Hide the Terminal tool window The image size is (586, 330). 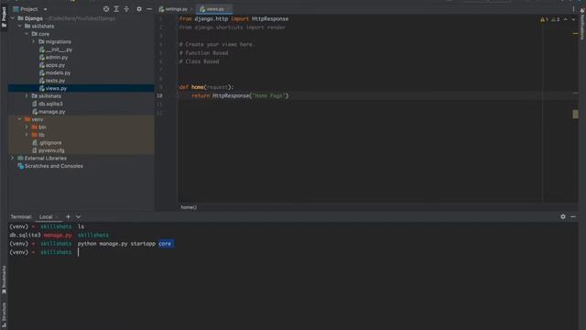coord(573,216)
